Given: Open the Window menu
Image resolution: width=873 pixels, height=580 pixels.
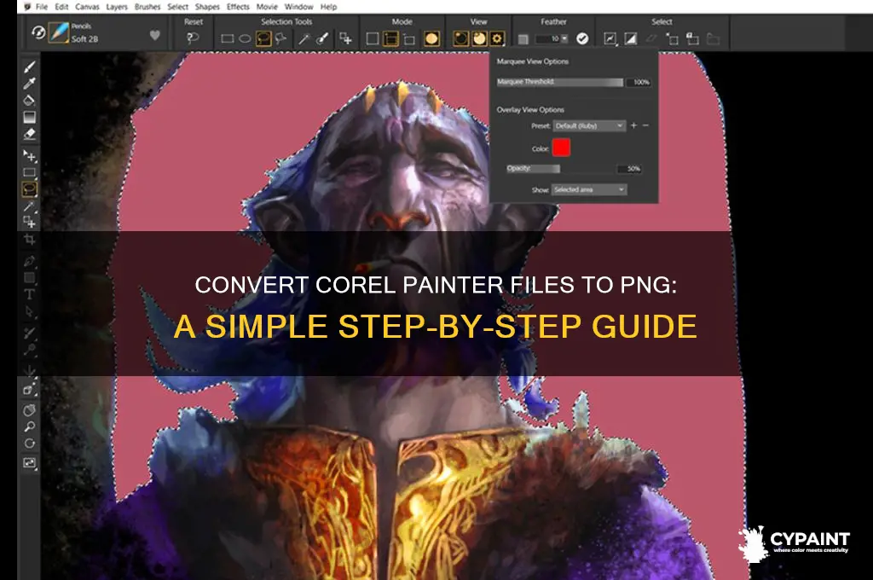Looking at the screenshot, I should pos(299,7).
